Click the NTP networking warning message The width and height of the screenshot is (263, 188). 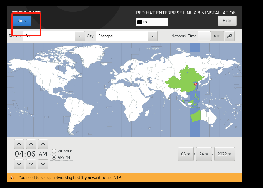click(x=70, y=178)
